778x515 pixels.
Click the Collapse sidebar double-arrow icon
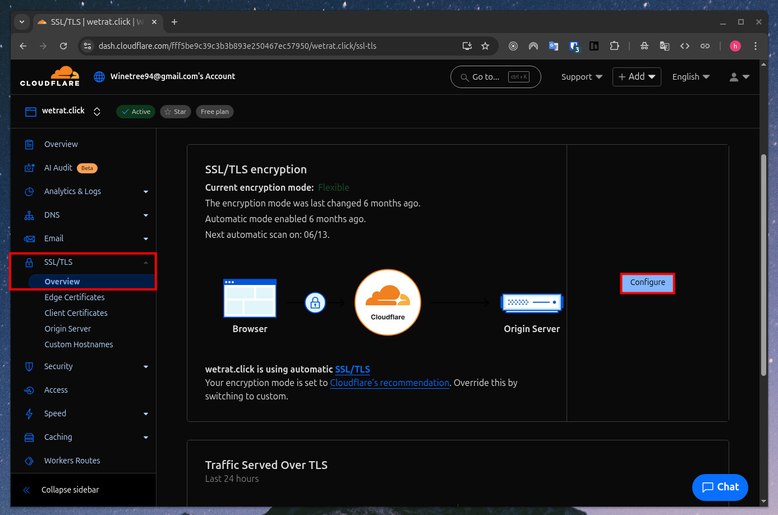(x=26, y=490)
